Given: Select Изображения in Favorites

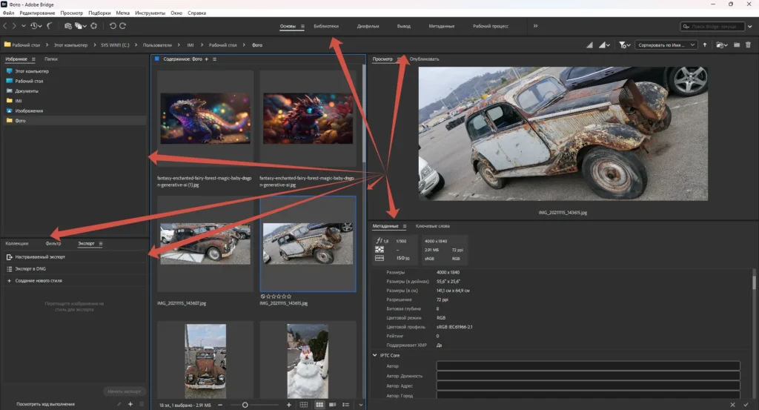Looking at the screenshot, I should pos(29,111).
